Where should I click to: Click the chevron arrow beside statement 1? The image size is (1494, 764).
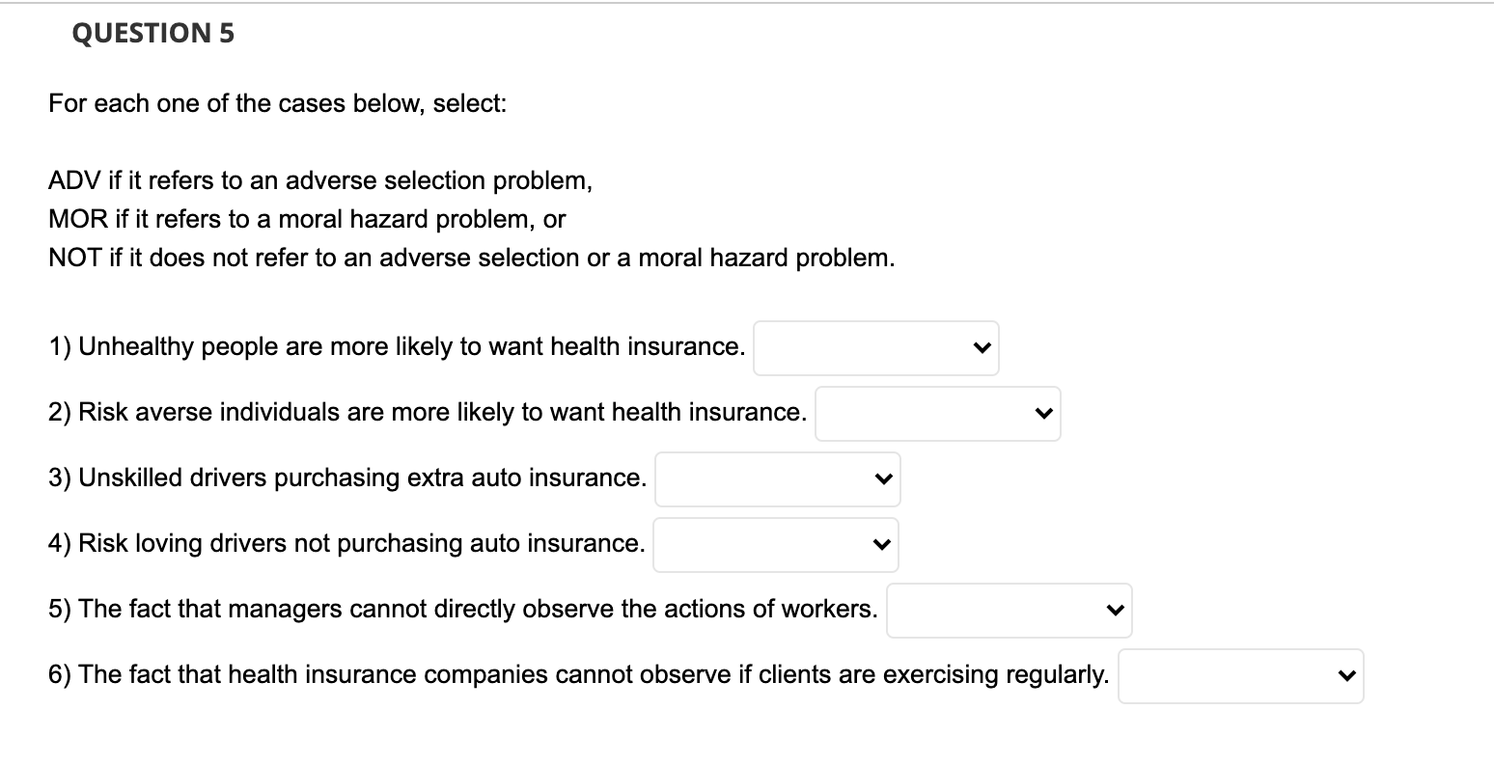coord(982,348)
